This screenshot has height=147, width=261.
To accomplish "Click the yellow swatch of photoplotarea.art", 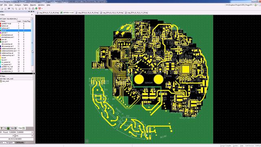I will click(x=0, y=35).
